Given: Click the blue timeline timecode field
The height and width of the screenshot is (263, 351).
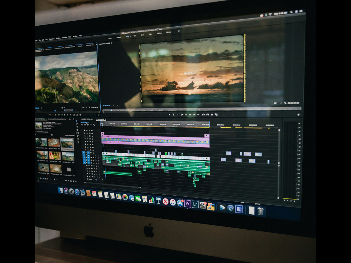Looking at the screenshot, I should coord(85,122).
